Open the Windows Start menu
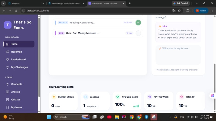The width and height of the screenshot is (216, 121). (49, 117)
